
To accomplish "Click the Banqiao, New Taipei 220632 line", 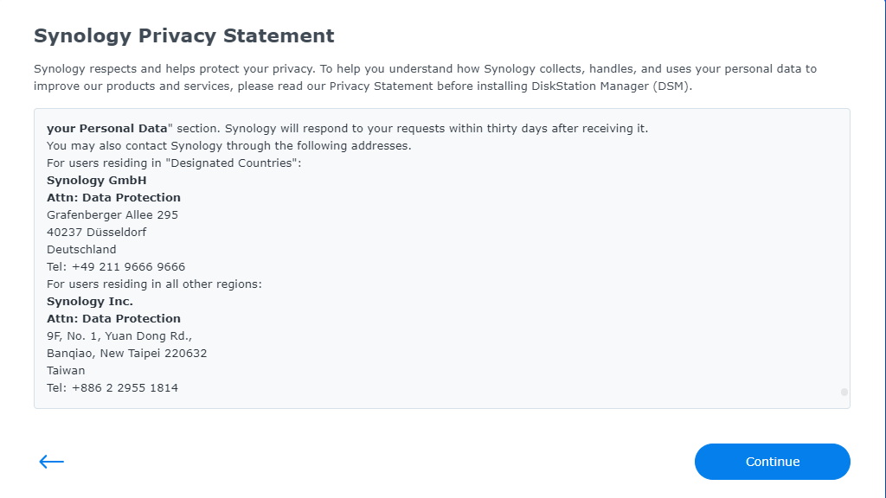I will click(127, 354).
